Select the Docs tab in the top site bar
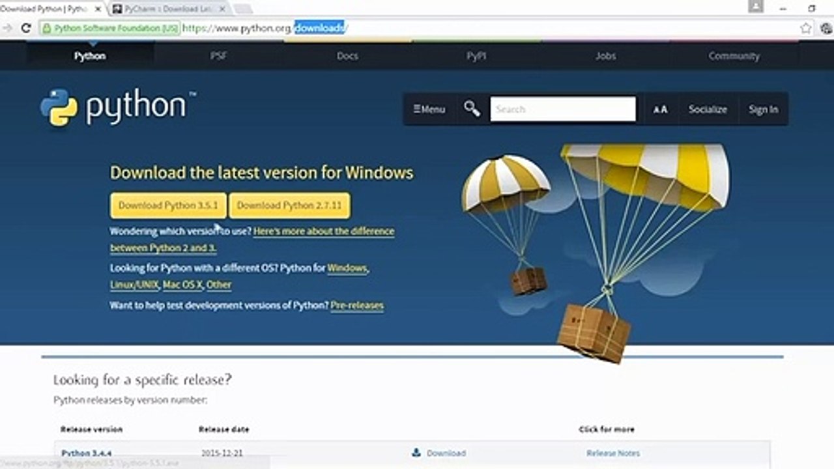The height and width of the screenshot is (469, 834). [x=347, y=56]
